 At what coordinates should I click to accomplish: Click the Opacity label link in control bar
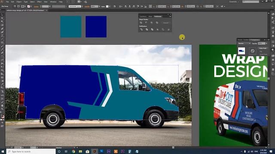(x=87, y=6)
